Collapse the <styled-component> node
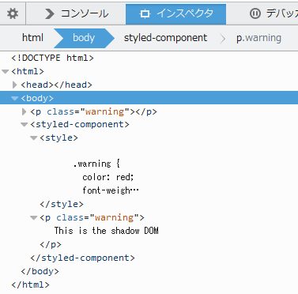 (25, 125)
